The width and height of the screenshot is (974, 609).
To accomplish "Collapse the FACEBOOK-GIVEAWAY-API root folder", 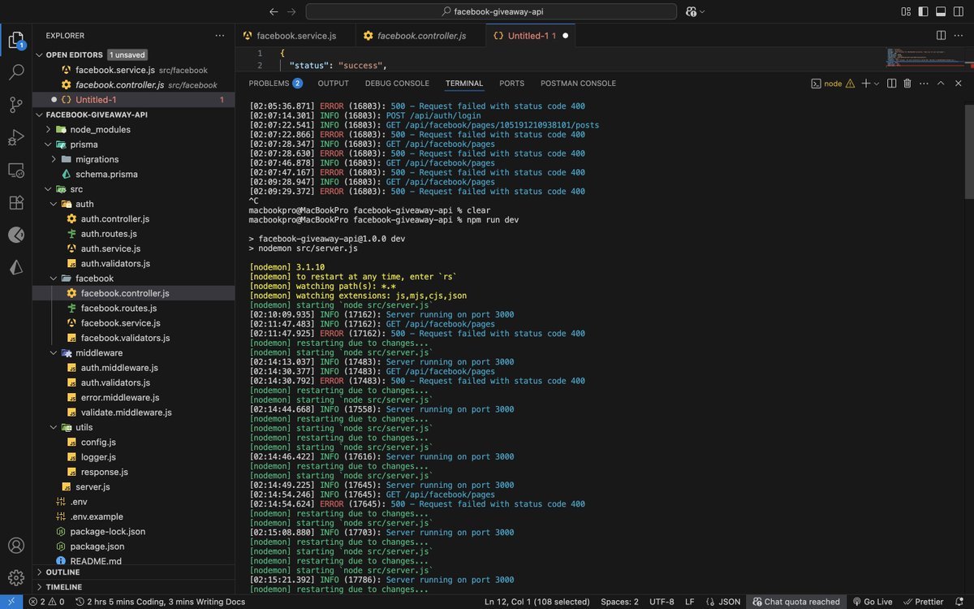I will 39,114.
